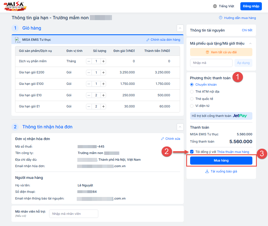
Task: Click the Mua hàng button
Action: click(x=221, y=160)
